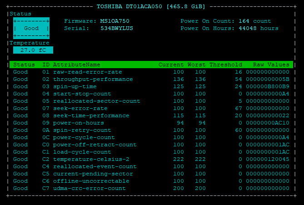Screen dimensions: 304x205
Task: Select the seek-time-performance attribute name
Action: [91, 115]
